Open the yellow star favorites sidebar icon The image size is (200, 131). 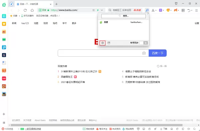pos(4,24)
